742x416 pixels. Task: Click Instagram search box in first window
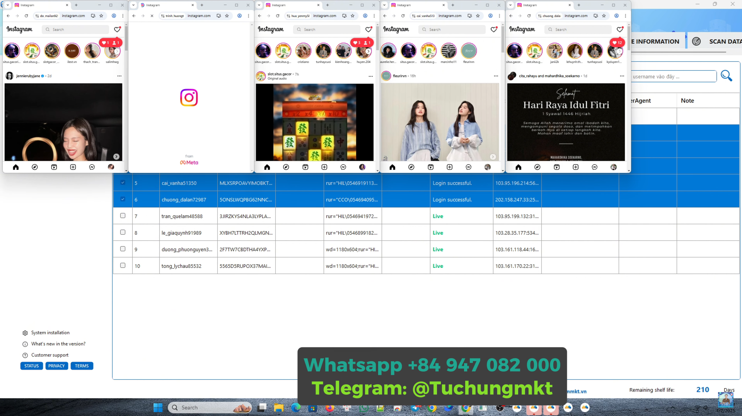(x=75, y=29)
